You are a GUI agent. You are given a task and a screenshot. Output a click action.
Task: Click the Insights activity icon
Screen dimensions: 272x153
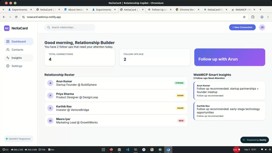(8, 58)
